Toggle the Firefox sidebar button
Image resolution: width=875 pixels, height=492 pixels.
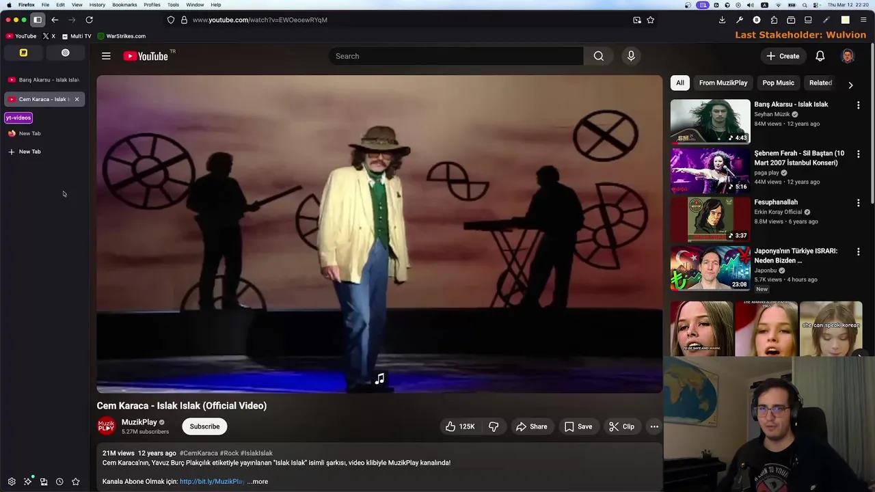pyautogui.click(x=38, y=20)
